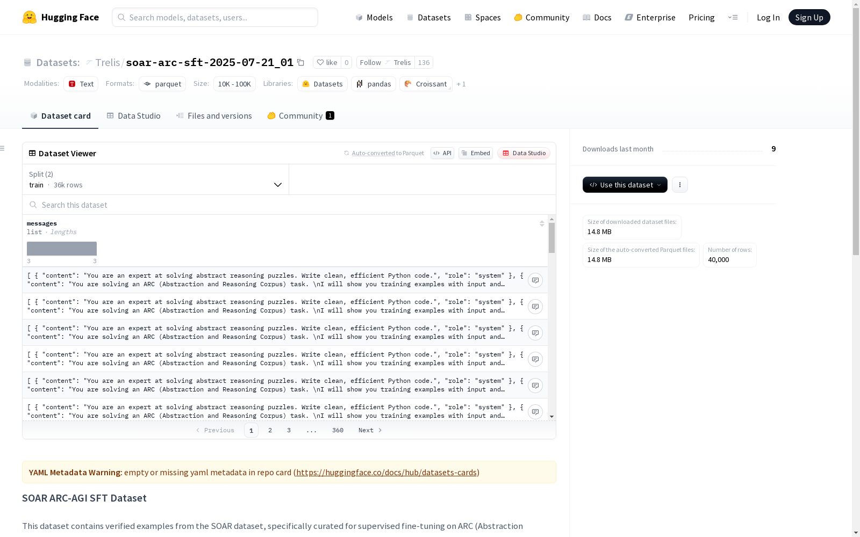This screenshot has width=860, height=537.
Task: Click the Sign Up button
Action: coord(809,17)
